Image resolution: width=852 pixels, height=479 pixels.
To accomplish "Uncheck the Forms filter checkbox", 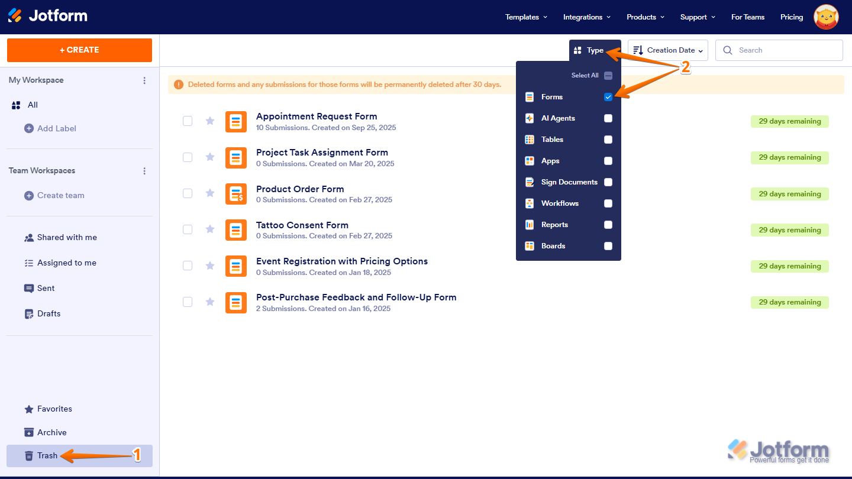I will (608, 96).
